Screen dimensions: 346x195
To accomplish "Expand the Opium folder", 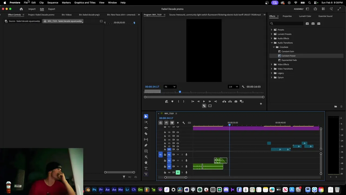I will [x=271, y=77].
